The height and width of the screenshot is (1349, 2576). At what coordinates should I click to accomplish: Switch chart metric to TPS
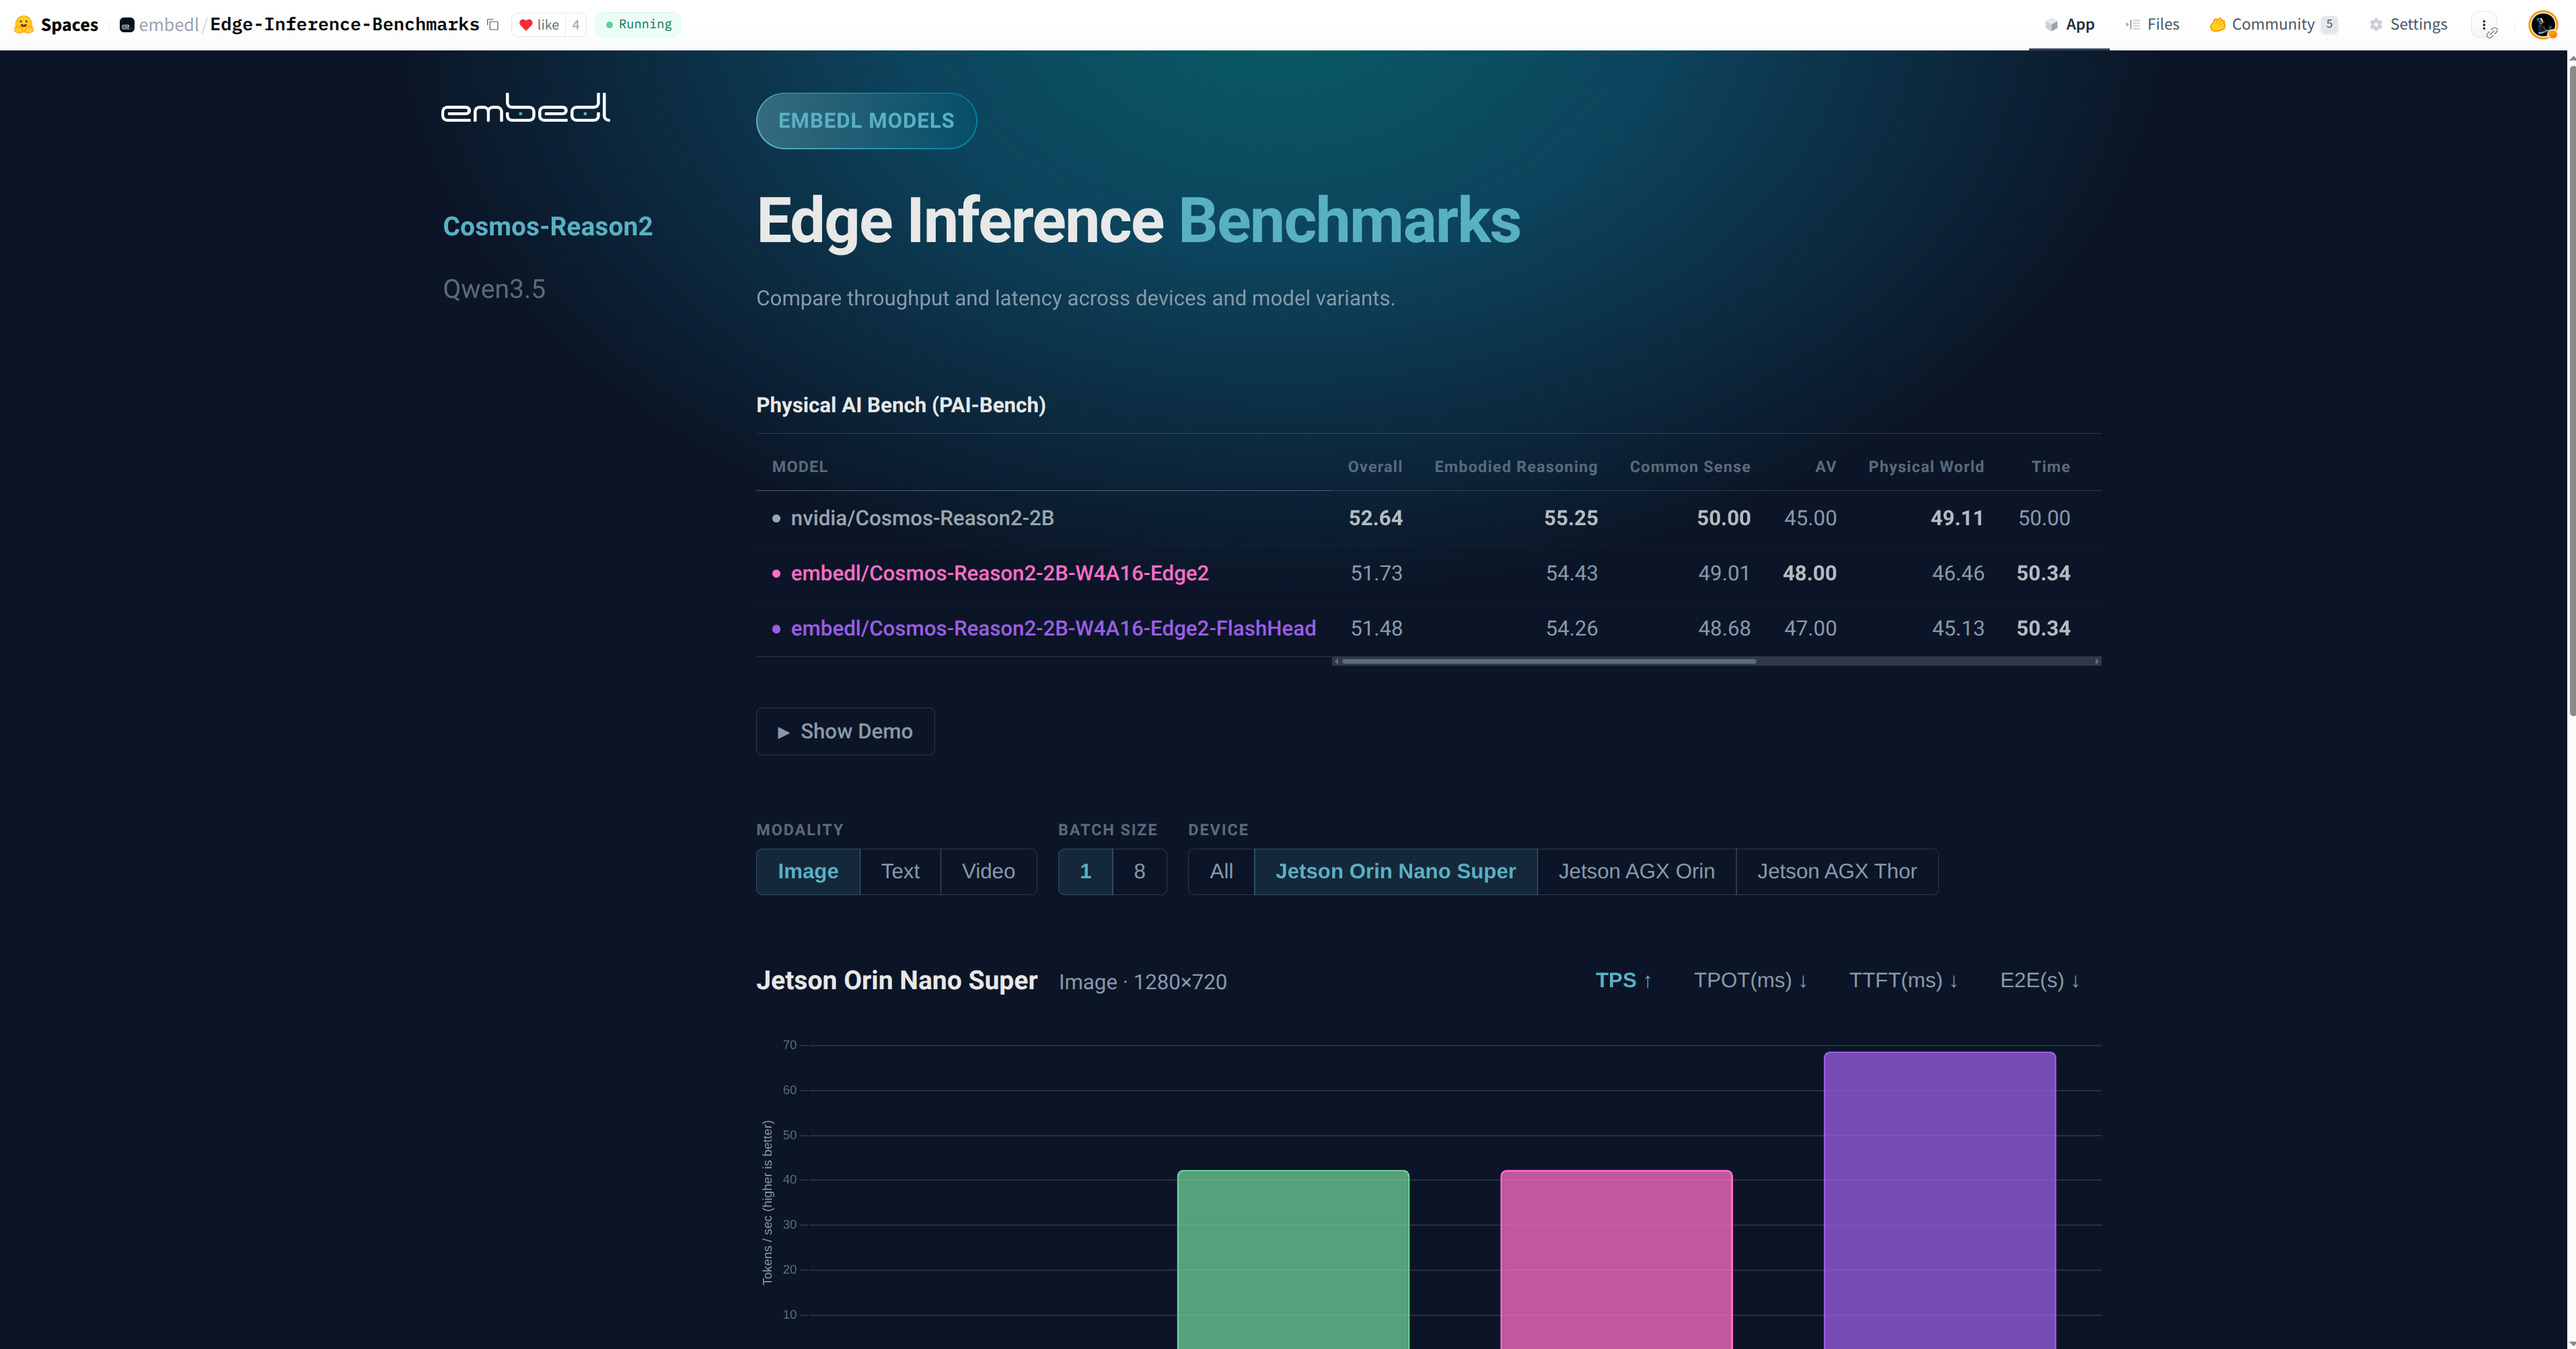coord(1623,980)
